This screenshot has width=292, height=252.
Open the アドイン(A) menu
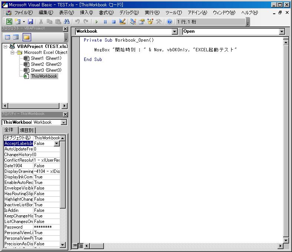[197, 13]
